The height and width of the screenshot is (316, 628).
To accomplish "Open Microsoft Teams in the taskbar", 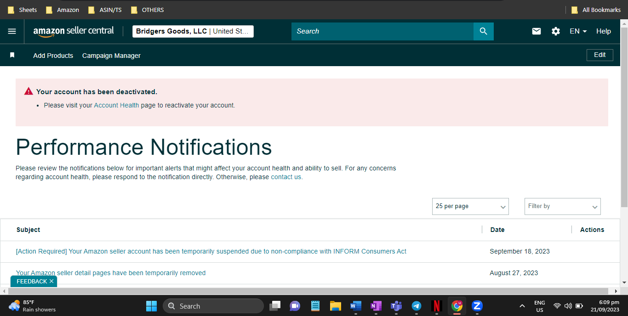I will click(x=396, y=306).
